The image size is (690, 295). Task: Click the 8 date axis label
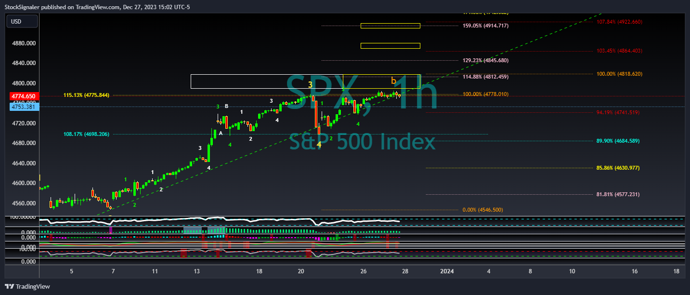click(x=530, y=271)
